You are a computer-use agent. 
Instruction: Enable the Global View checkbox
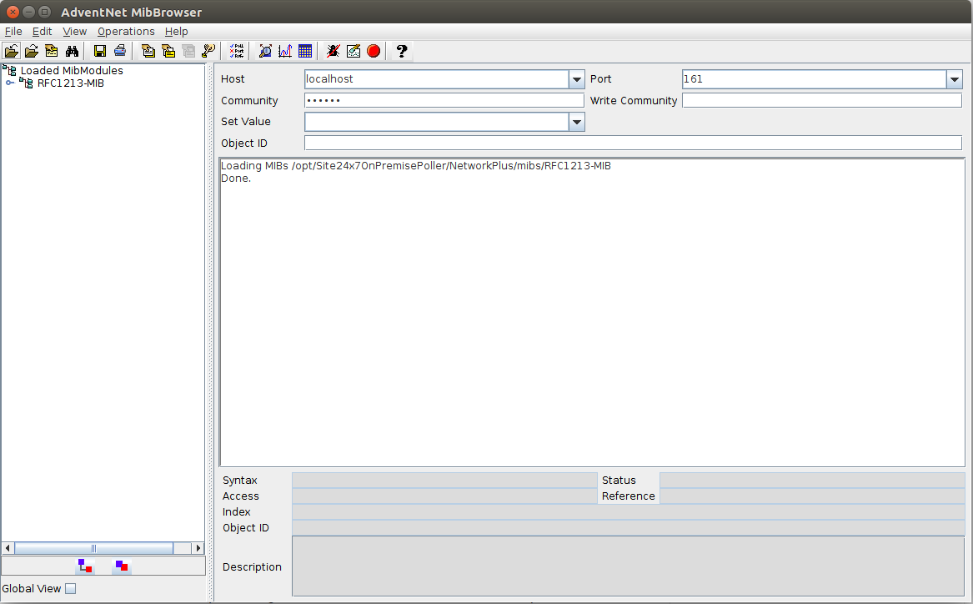tap(70, 588)
